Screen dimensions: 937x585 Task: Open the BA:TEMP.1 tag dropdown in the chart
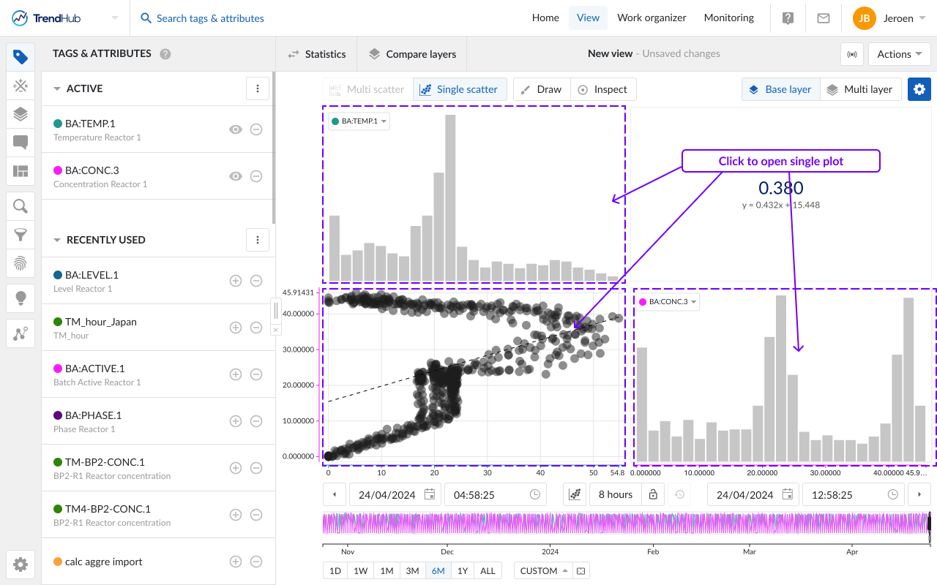click(x=358, y=122)
